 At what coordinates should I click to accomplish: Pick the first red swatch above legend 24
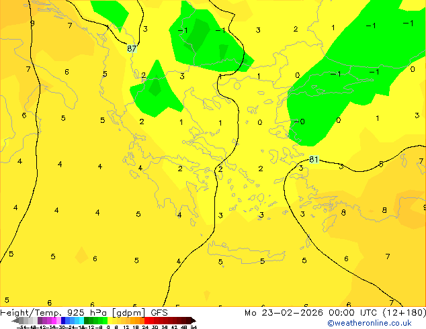click(146, 320)
